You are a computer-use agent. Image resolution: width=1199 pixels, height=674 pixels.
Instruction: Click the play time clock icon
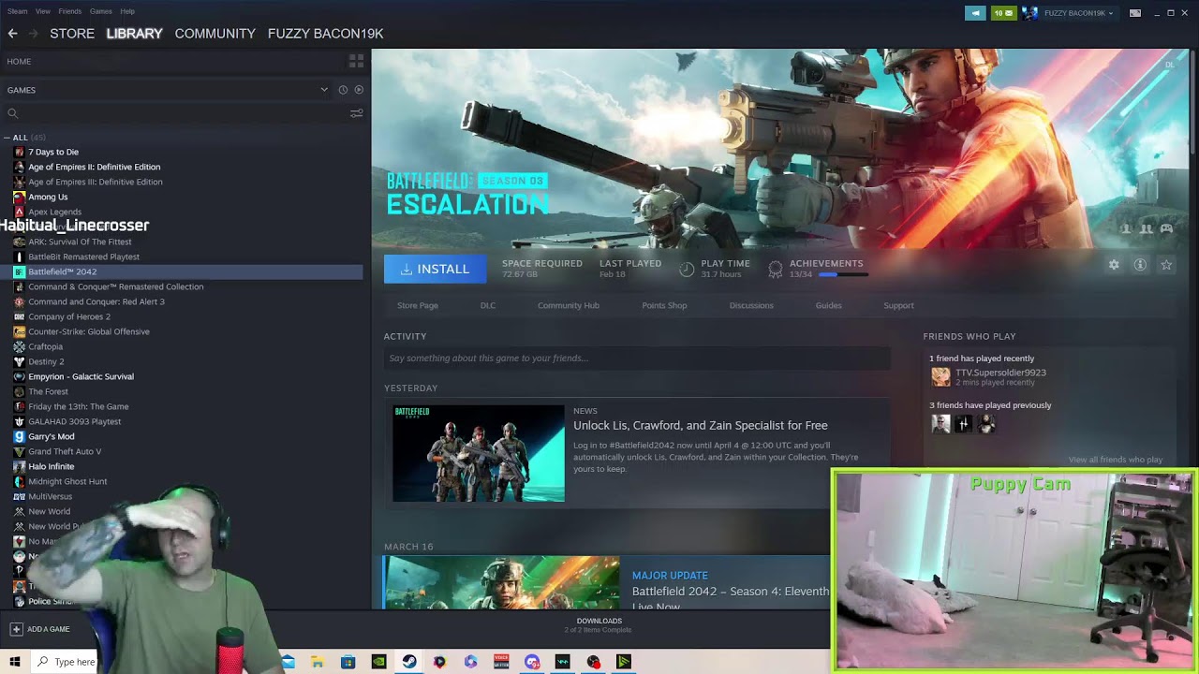[687, 270]
